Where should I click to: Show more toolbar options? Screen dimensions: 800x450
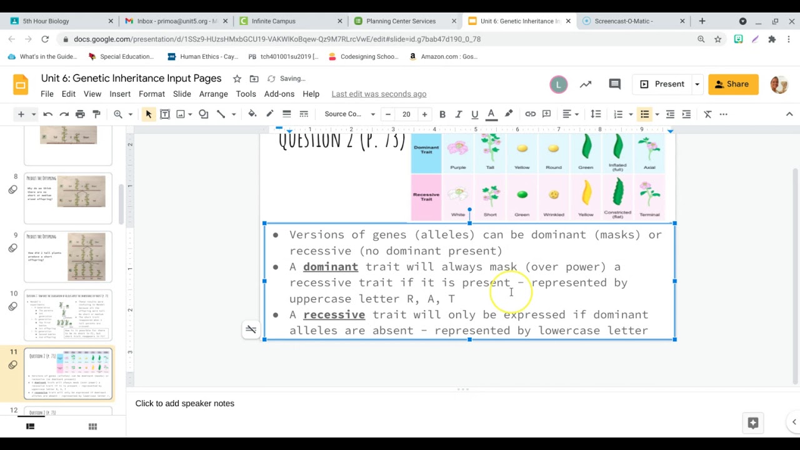click(x=724, y=114)
